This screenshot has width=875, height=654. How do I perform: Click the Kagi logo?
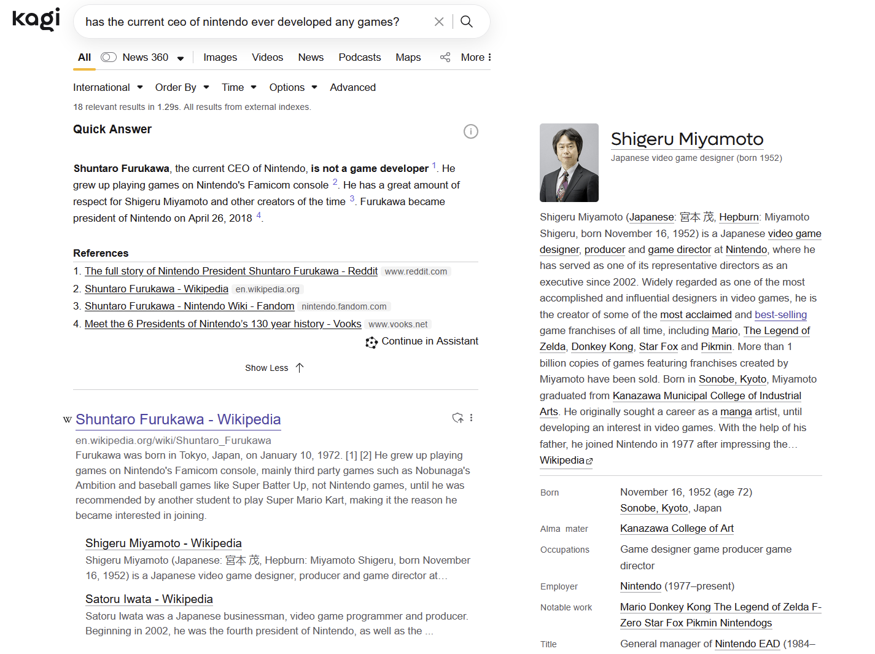(x=36, y=19)
